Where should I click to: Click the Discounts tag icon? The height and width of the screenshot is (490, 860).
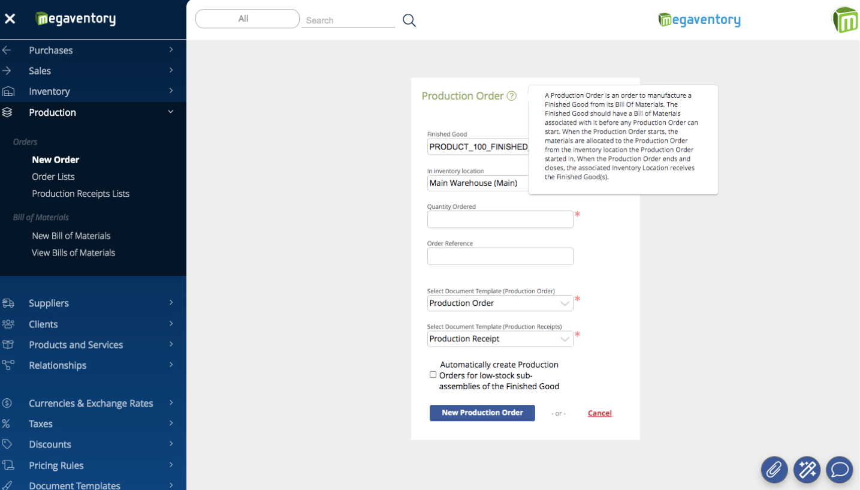7,444
